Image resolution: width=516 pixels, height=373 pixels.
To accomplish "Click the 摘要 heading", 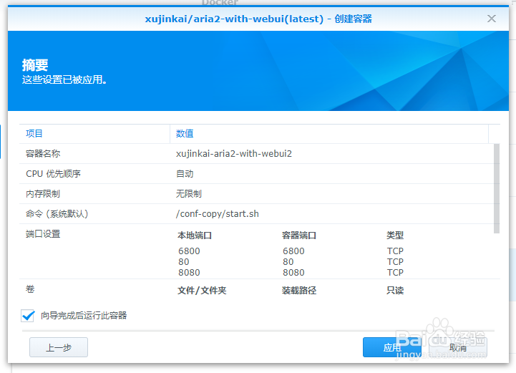I will tap(35, 65).
